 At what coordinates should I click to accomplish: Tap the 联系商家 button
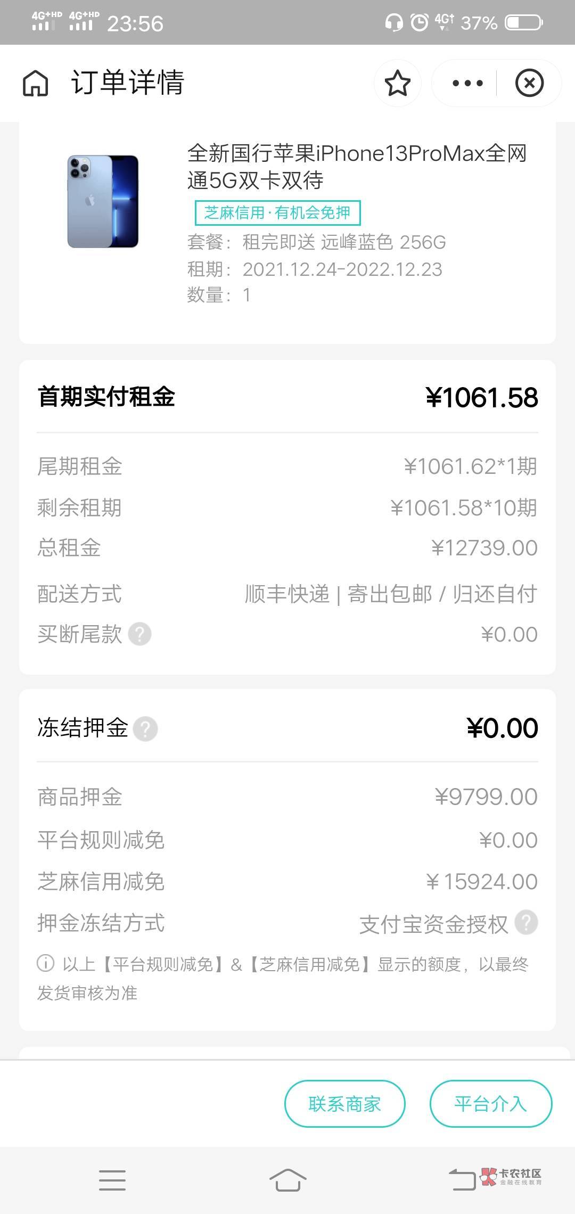pyautogui.click(x=344, y=1104)
